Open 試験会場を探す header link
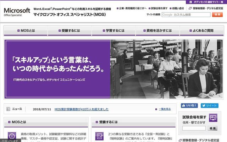The height and width of the screenshot is (142, 227). pos(158,9)
